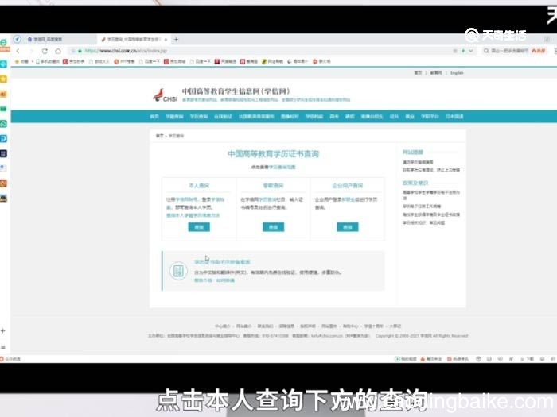557x417 pixels.
Task: Open the link below the 中国高等教育学历证书查询 heading
Action: [282, 167]
